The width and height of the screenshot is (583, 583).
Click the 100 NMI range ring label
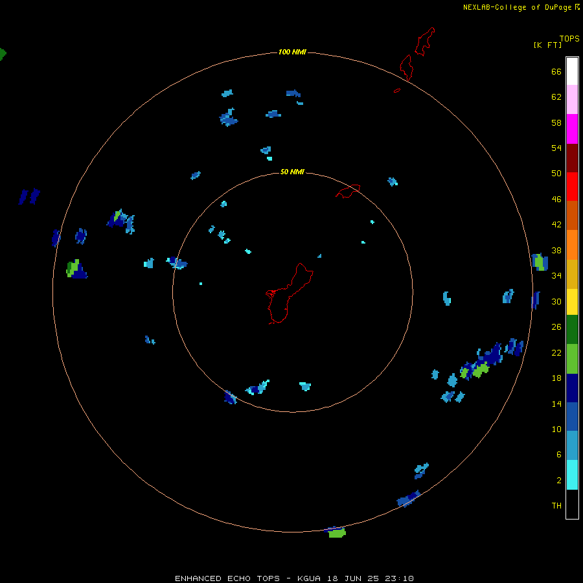pyautogui.click(x=292, y=52)
